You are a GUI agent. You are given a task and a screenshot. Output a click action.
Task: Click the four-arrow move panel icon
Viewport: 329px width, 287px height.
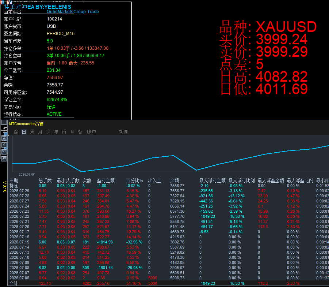point(4,130)
